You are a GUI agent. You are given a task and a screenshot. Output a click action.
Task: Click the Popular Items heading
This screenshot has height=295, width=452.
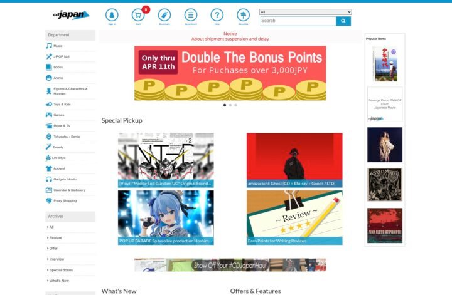pos(376,39)
